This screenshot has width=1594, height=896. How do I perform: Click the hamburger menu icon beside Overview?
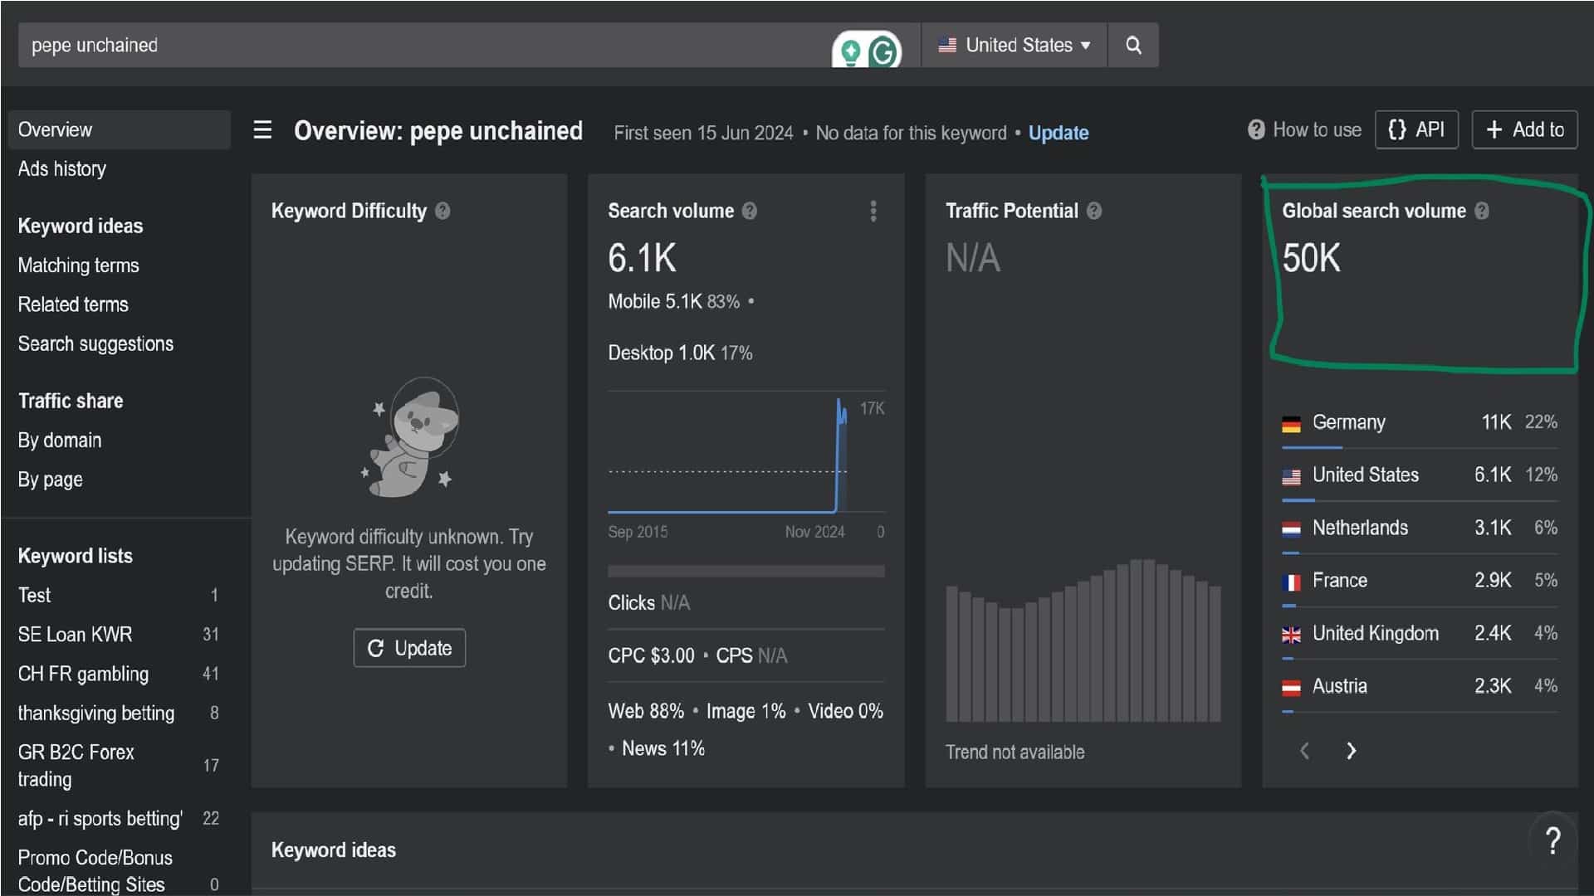click(x=262, y=130)
